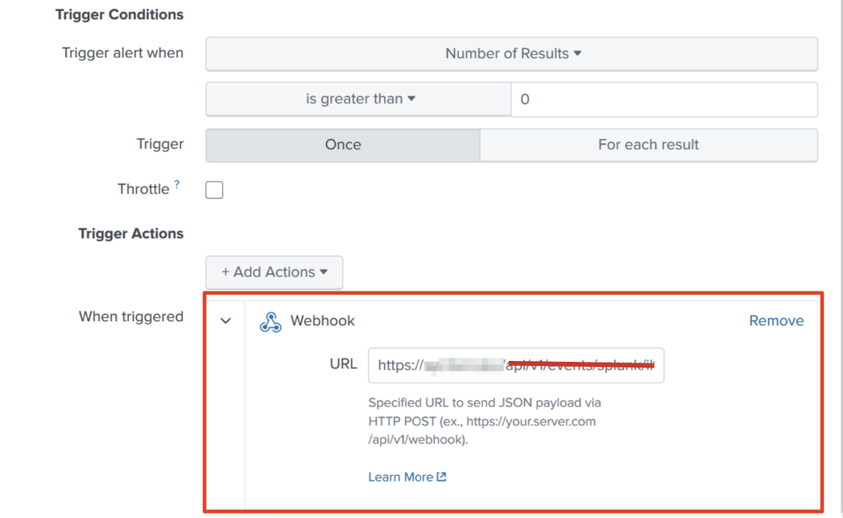Click the Webhook action icon

click(x=270, y=321)
